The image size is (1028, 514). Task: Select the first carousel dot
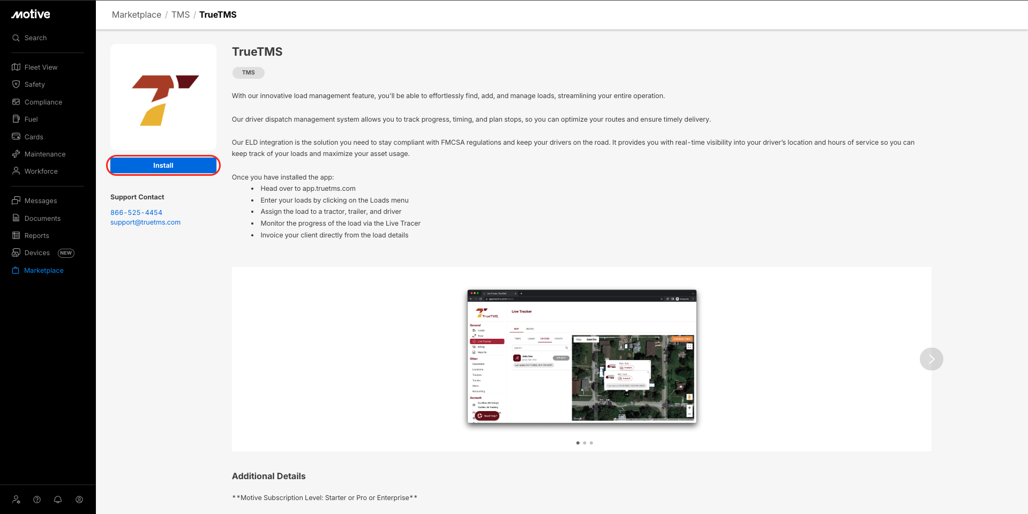coord(577,443)
